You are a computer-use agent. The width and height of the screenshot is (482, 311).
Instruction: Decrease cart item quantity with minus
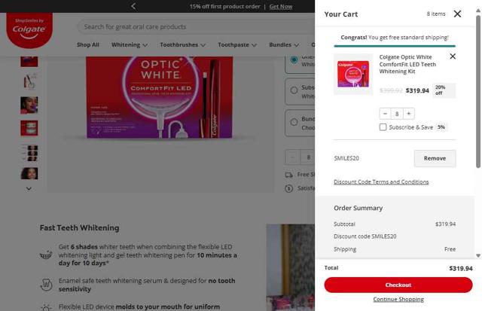tap(385, 114)
